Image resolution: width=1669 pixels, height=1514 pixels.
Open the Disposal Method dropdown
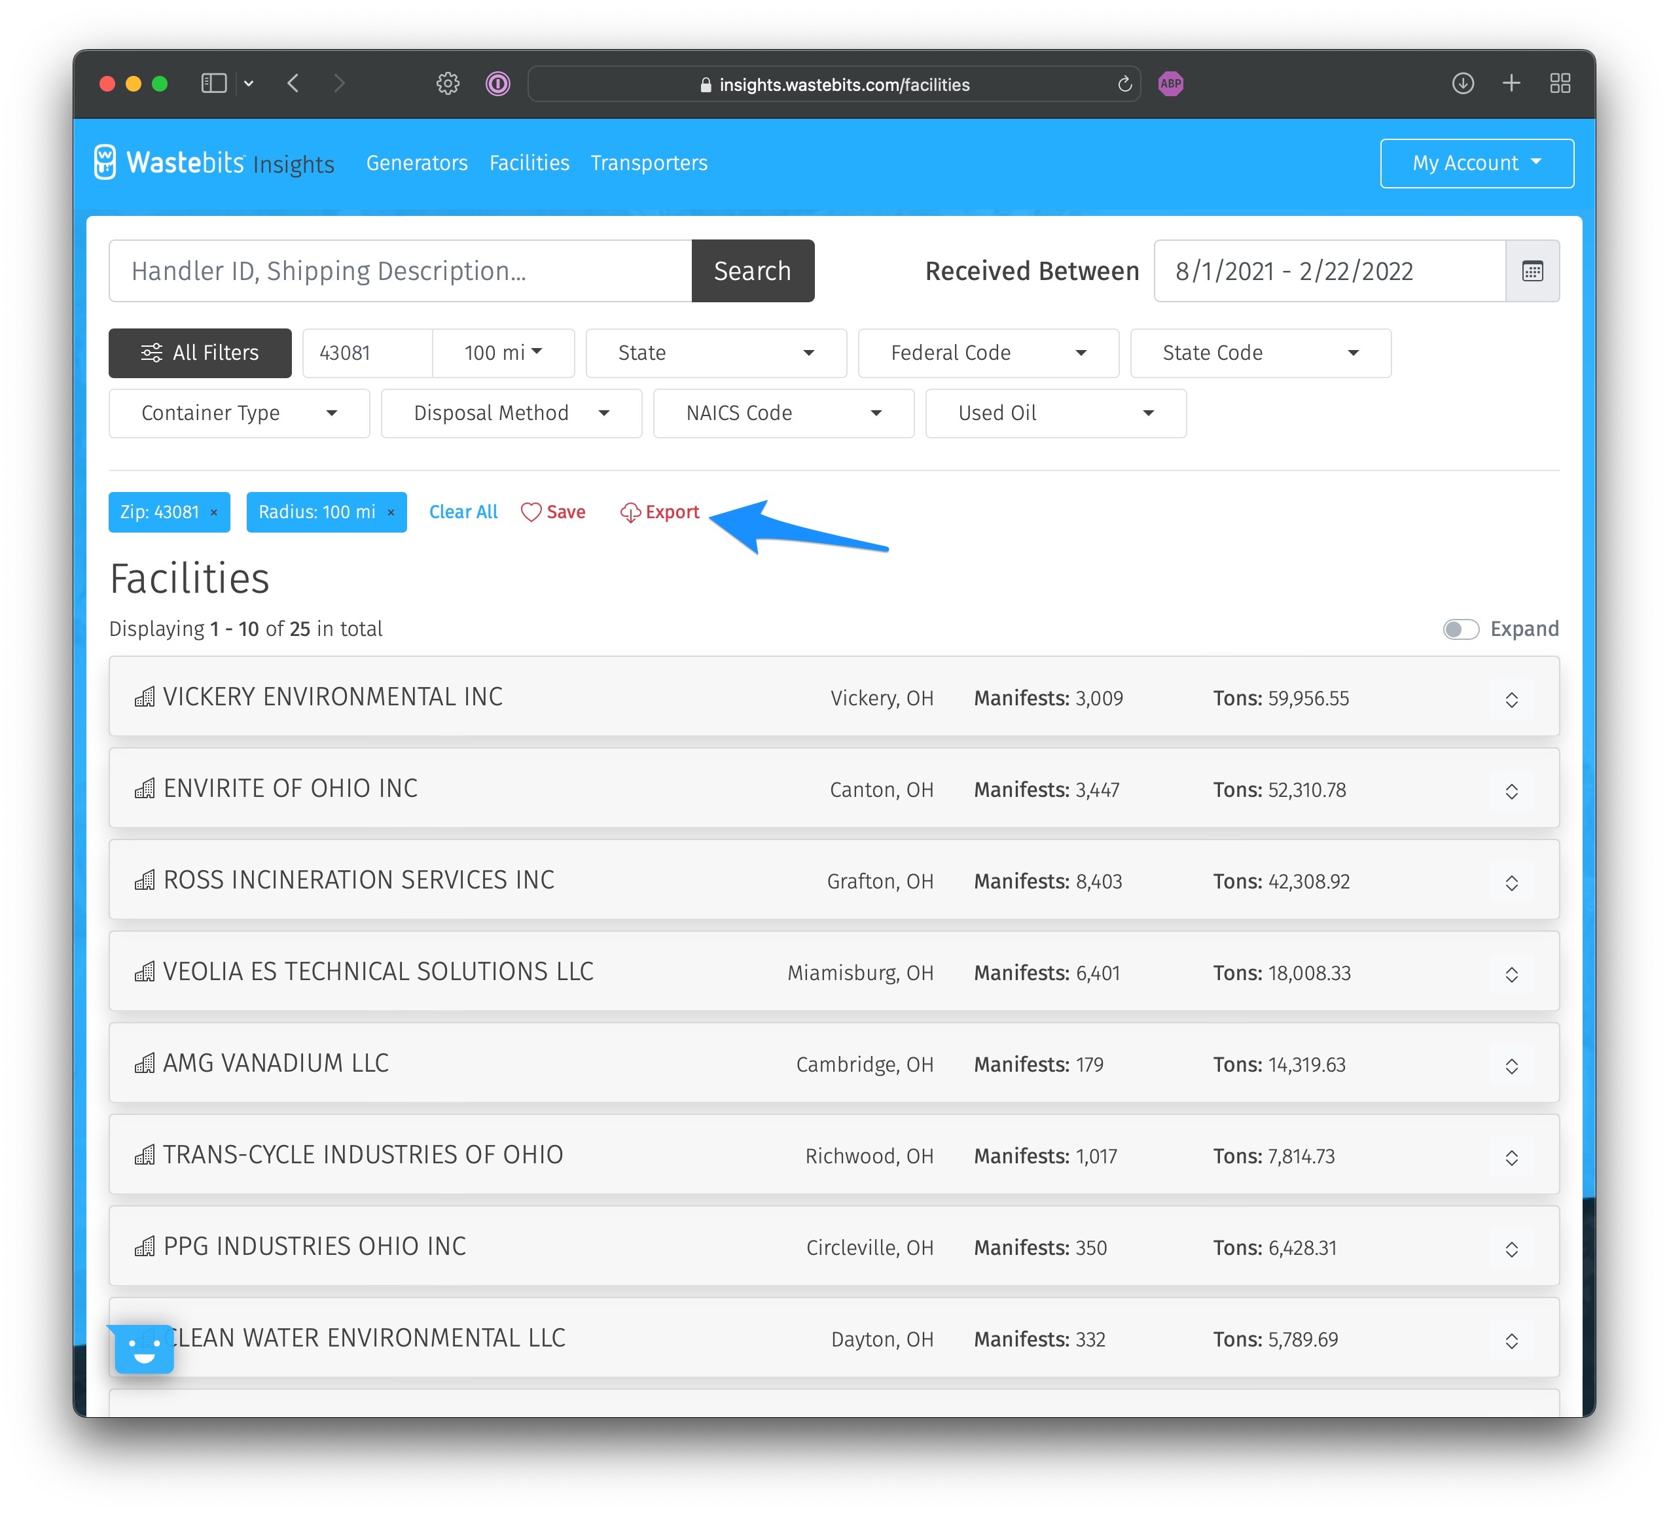coord(511,413)
